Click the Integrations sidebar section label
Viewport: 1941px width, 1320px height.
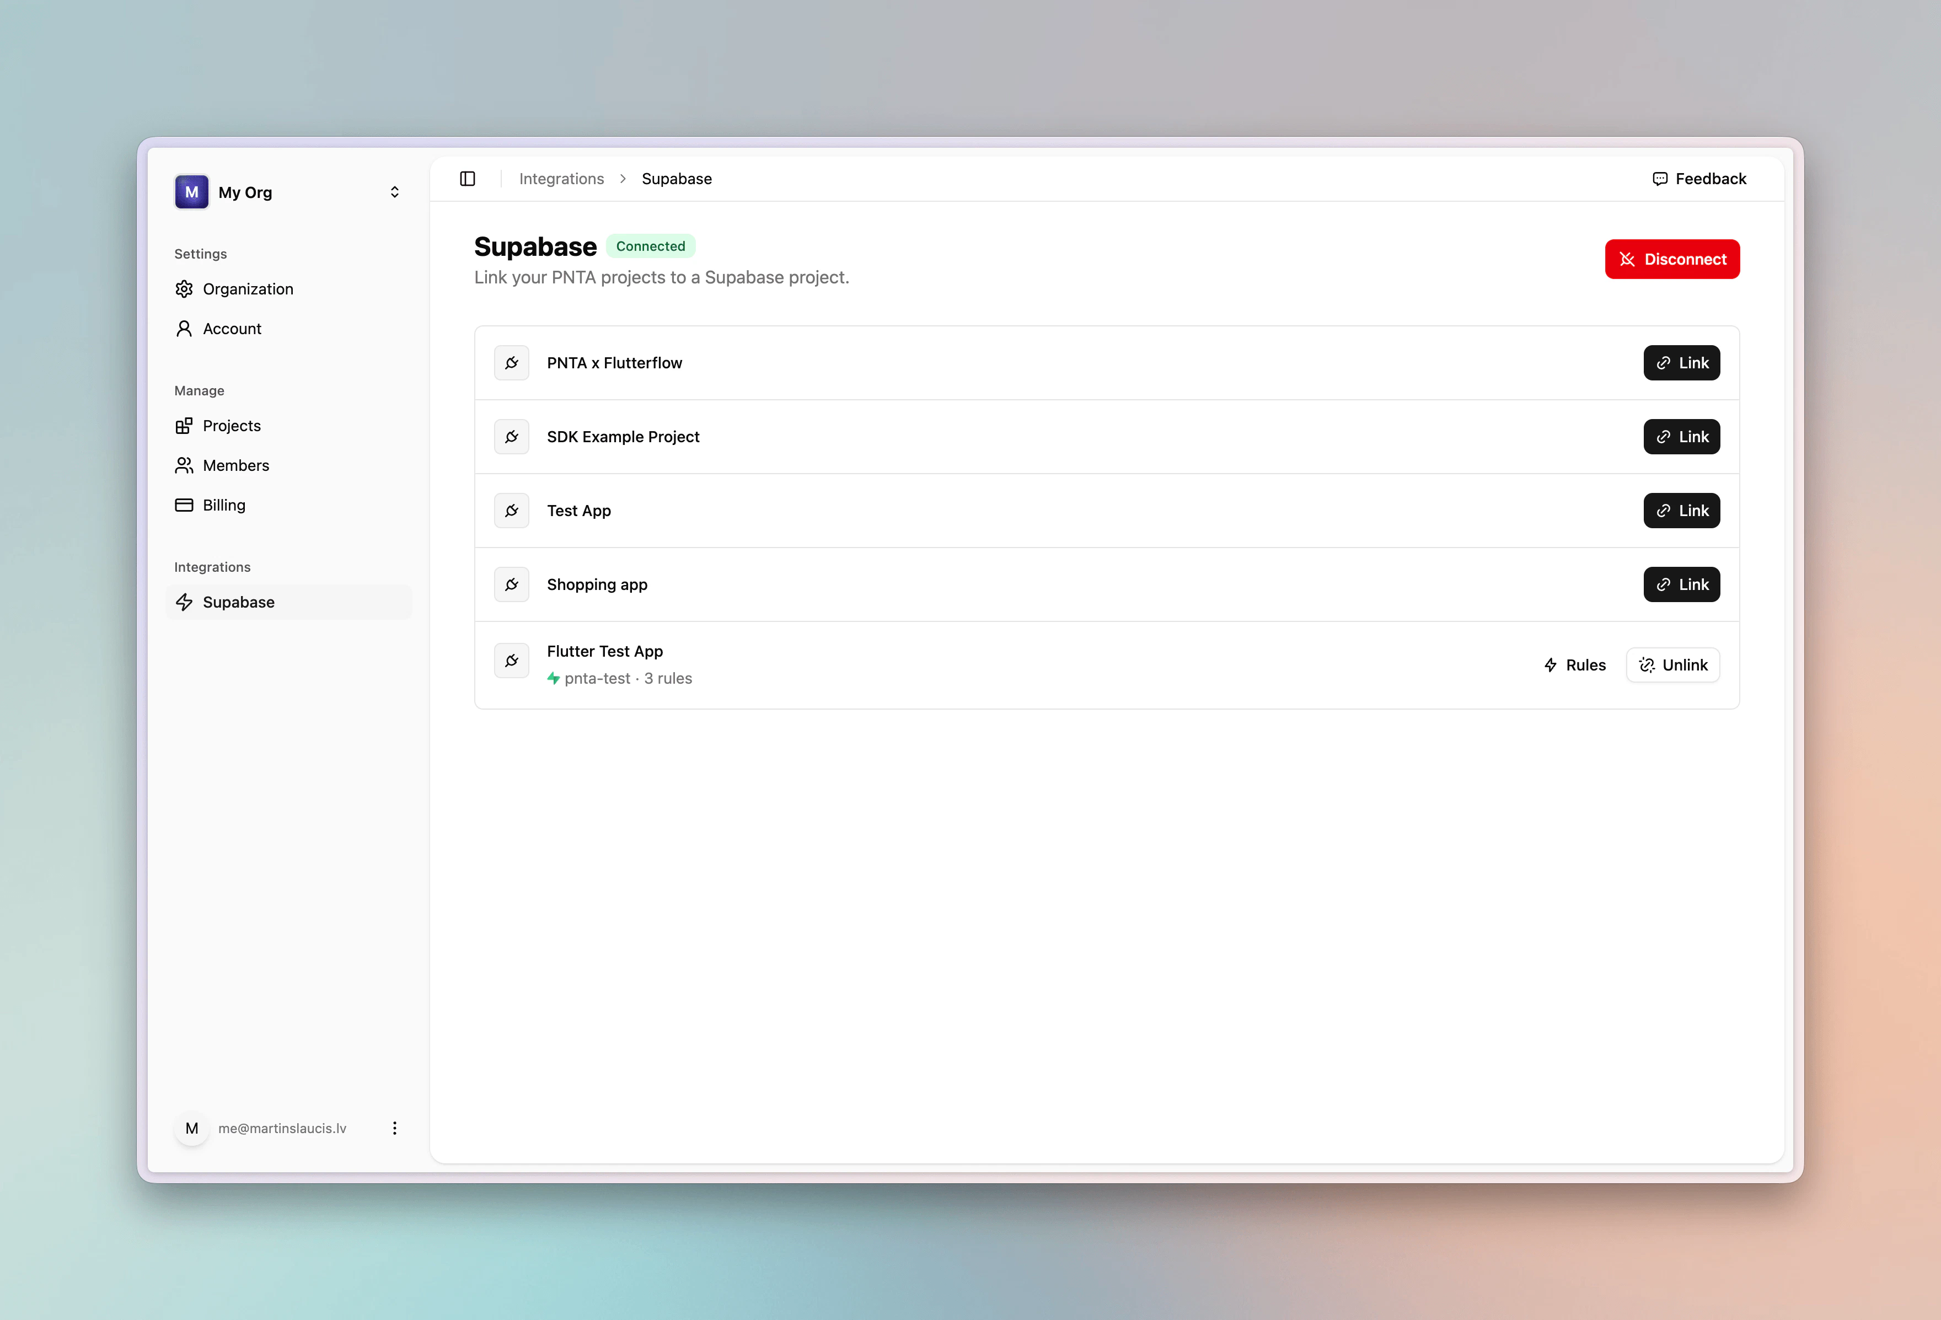212,567
